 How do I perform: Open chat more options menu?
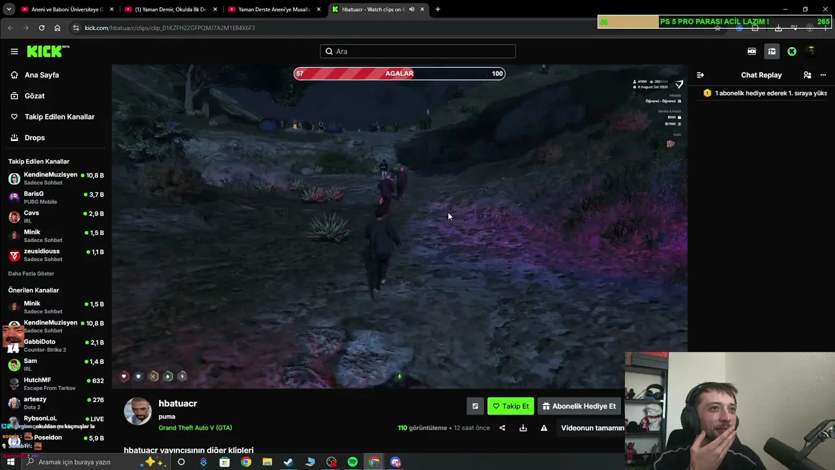coord(823,75)
